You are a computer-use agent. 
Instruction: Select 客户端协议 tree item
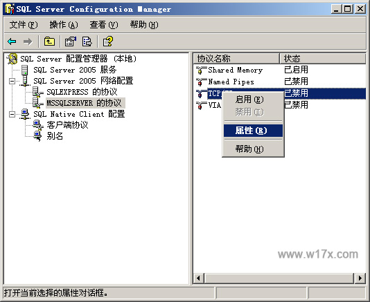tap(67, 125)
